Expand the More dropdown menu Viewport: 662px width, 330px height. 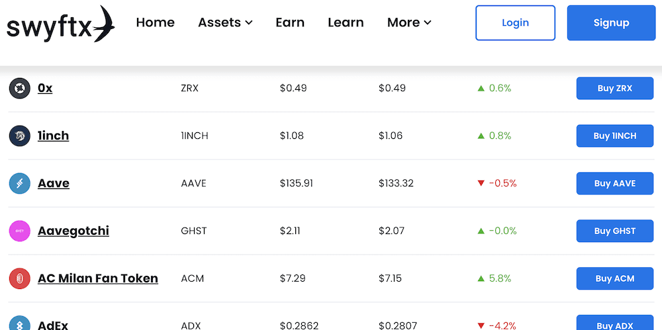(409, 22)
